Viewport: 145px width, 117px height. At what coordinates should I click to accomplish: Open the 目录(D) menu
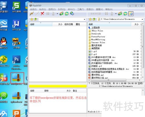point(90,9)
